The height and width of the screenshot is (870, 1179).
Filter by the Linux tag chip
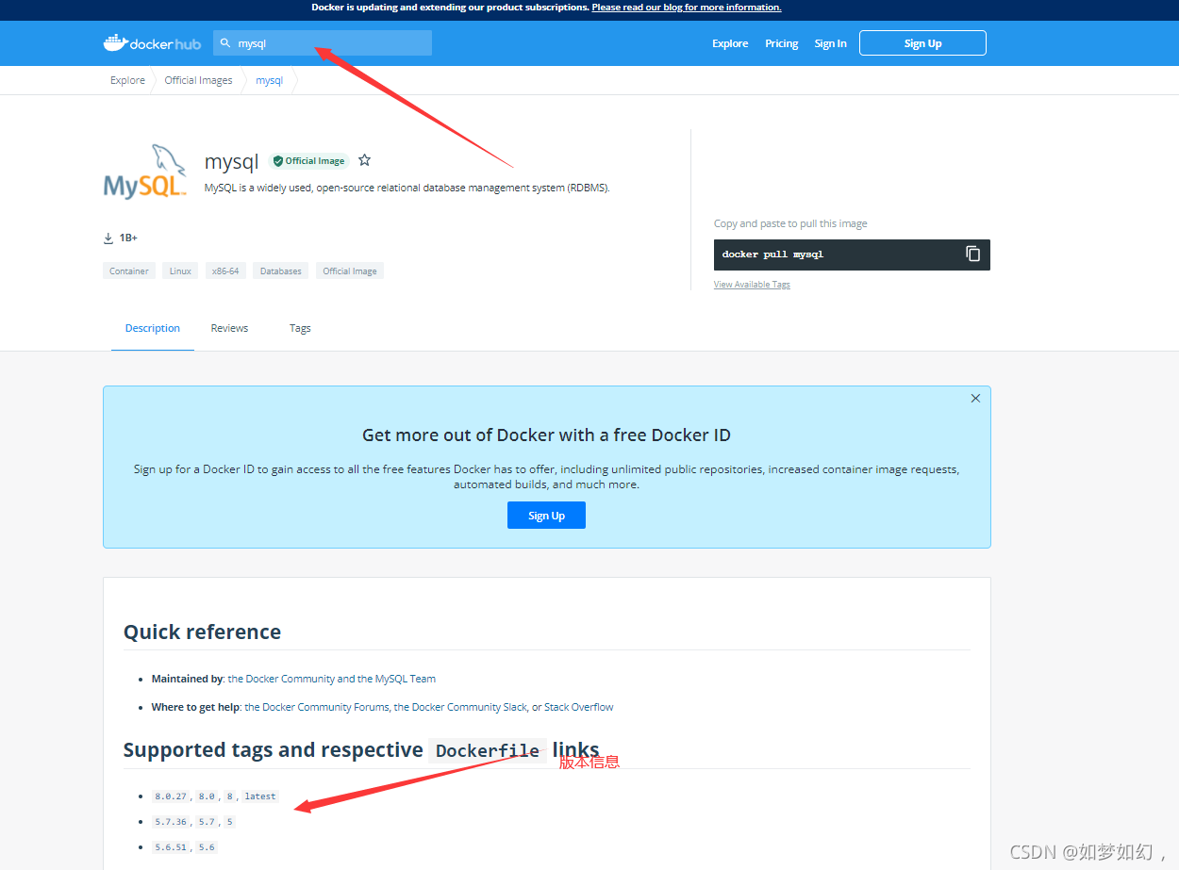pyautogui.click(x=180, y=271)
